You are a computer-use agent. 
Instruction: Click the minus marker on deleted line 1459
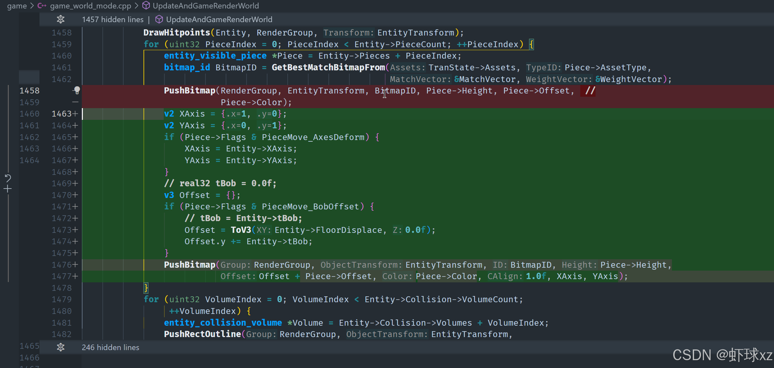coord(75,102)
